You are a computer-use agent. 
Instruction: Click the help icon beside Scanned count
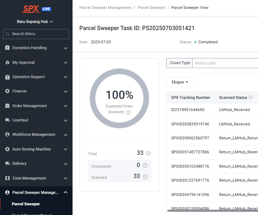coord(145,177)
